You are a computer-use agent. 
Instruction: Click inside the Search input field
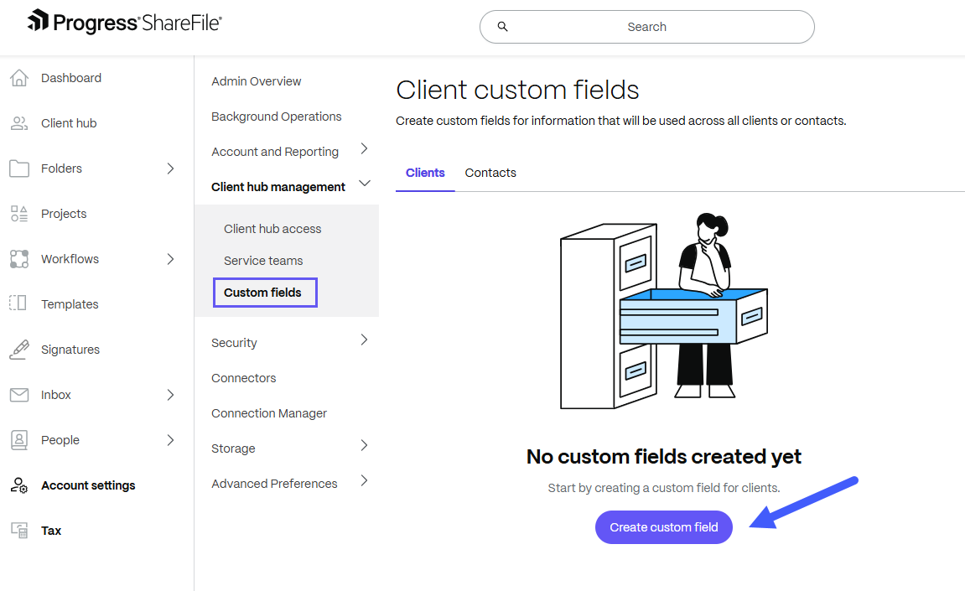click(x=646, y=27)
